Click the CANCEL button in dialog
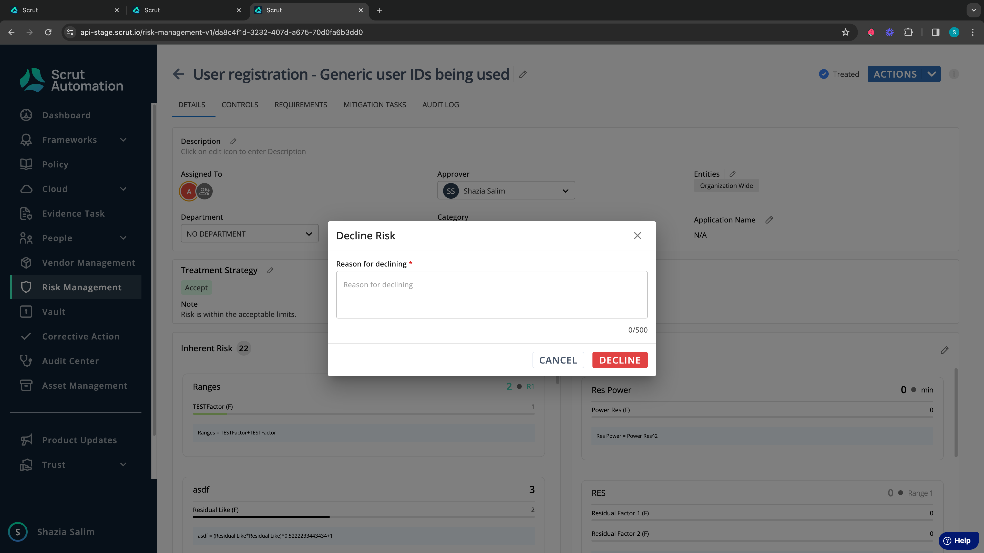The image size is (984, 553). [x=558, y=360]
